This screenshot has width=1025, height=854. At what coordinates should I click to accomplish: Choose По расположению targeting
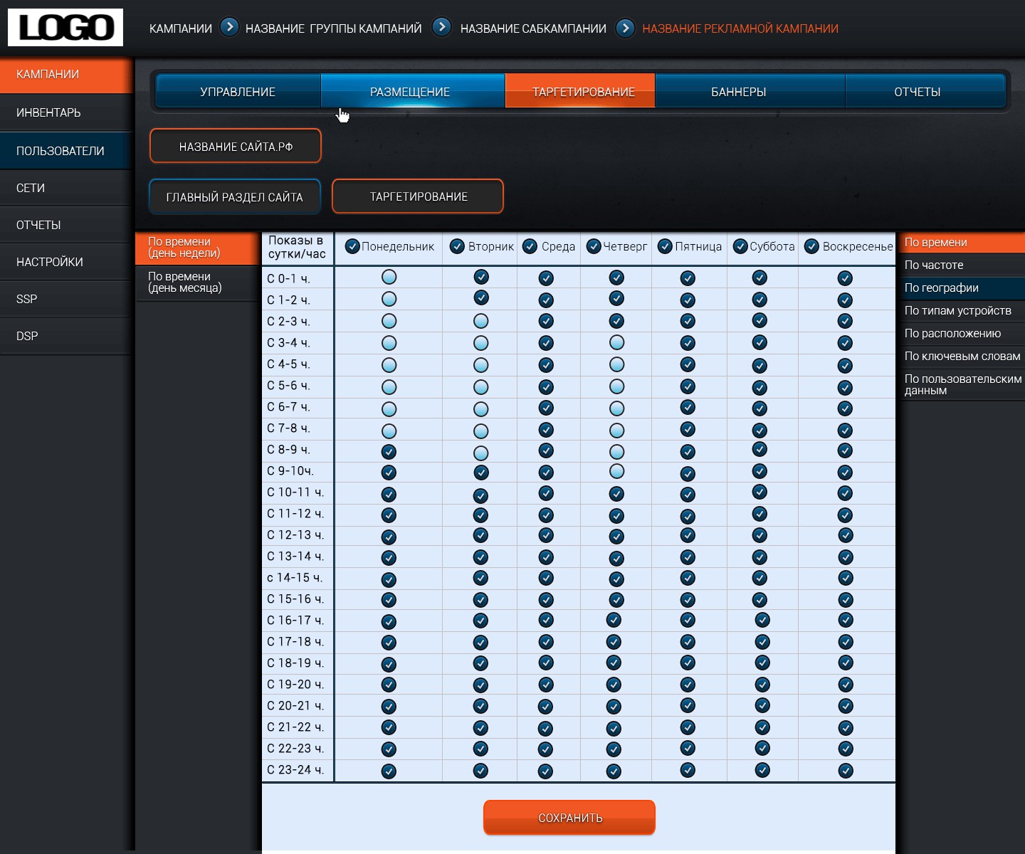point(961,333)
